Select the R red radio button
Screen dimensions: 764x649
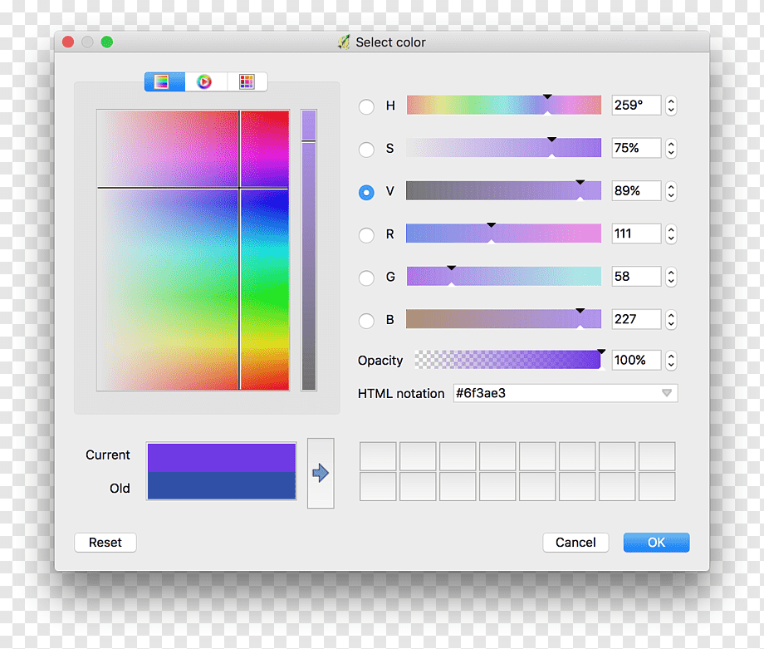pyautogui.click(x=366, y=235)
